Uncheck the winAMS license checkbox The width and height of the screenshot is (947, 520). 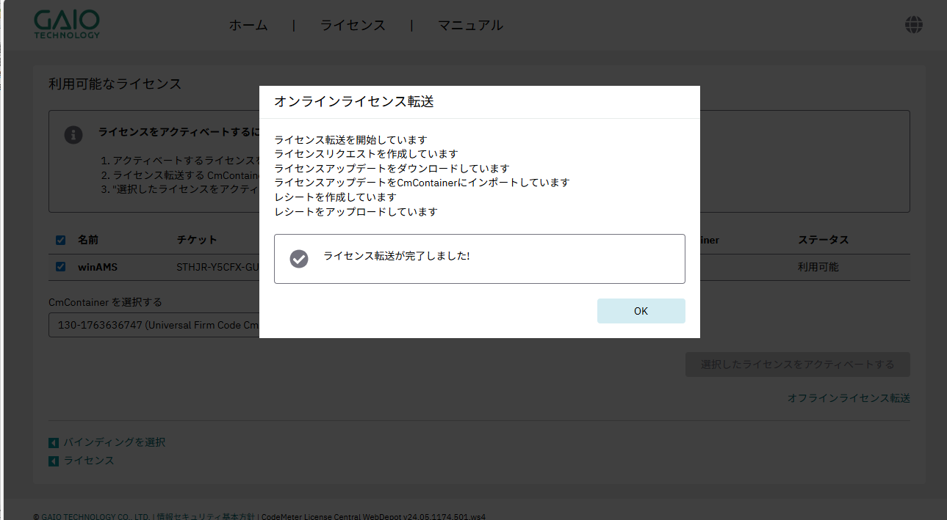[60, 267]
